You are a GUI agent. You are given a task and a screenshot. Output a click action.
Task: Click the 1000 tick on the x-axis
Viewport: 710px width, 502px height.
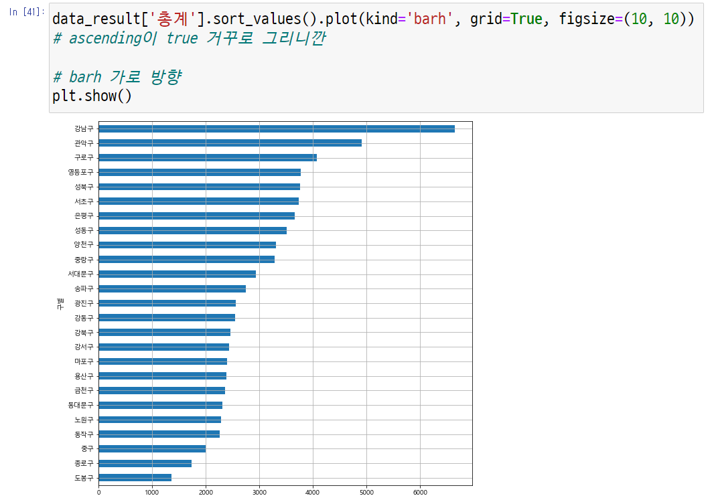coord(152,493)
